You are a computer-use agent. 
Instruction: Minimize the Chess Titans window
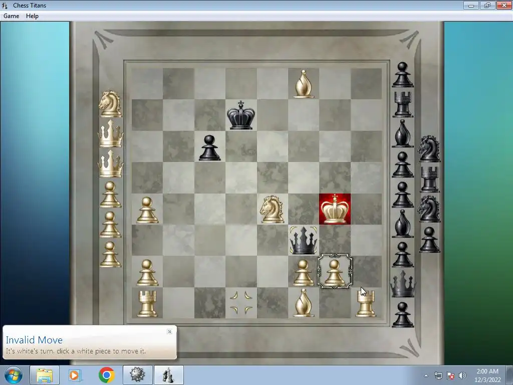click(x=471, y=5)
